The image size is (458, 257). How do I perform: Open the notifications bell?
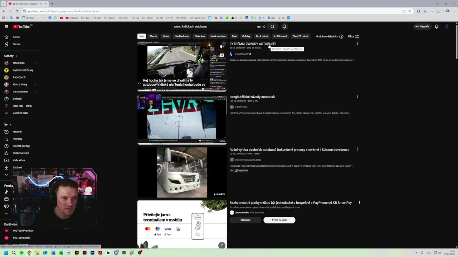tap(437, 26)
